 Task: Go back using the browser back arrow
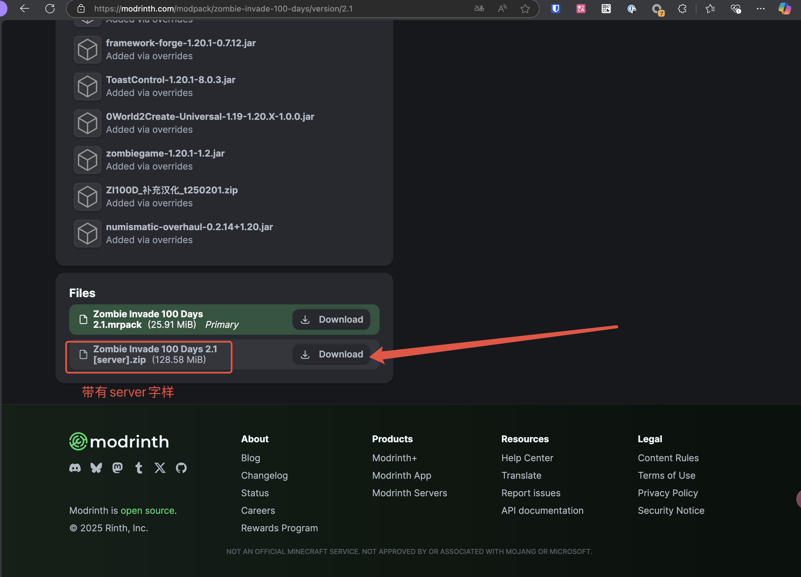24,9
